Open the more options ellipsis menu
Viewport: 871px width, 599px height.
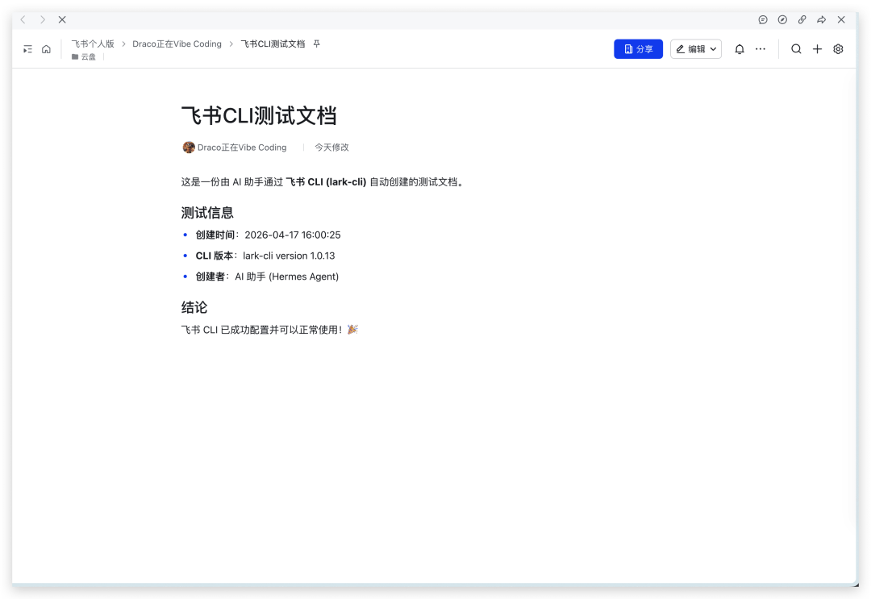point(761,49)
